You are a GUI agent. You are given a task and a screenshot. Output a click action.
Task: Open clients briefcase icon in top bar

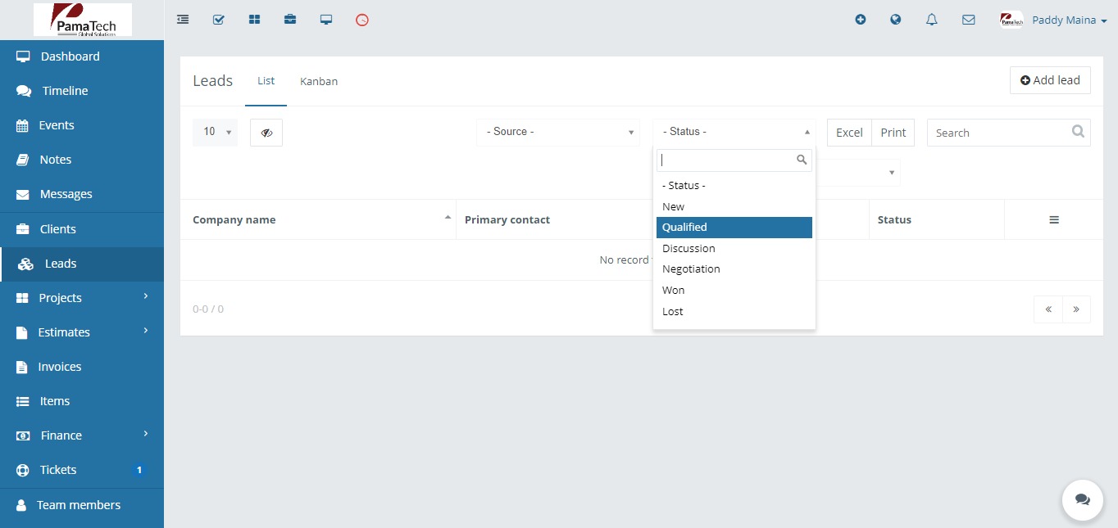(x=290, y=20)
